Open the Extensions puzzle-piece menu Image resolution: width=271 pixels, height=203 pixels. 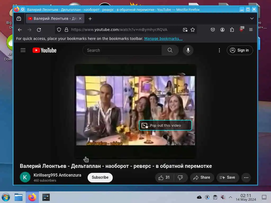pyautogui.click(x=232, y=30)
